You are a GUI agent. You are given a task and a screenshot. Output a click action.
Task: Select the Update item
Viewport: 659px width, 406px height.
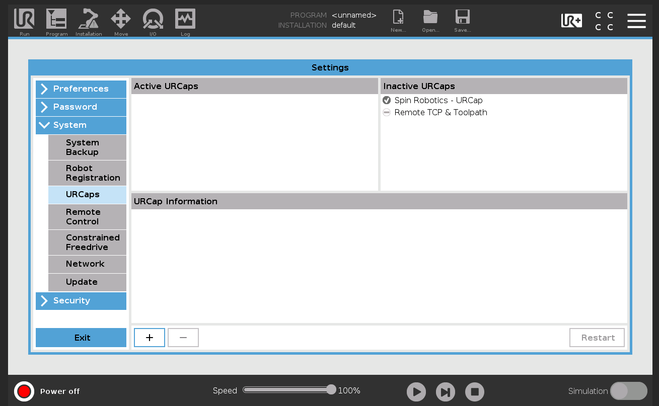[x=87, y=282]
